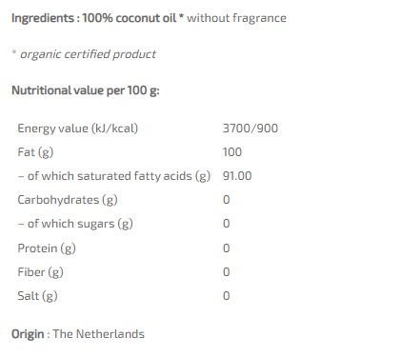Image resolution: width=420 pixels, height=357 pixels.
Task: Click the fat value '100'
Action: [232, 152]
